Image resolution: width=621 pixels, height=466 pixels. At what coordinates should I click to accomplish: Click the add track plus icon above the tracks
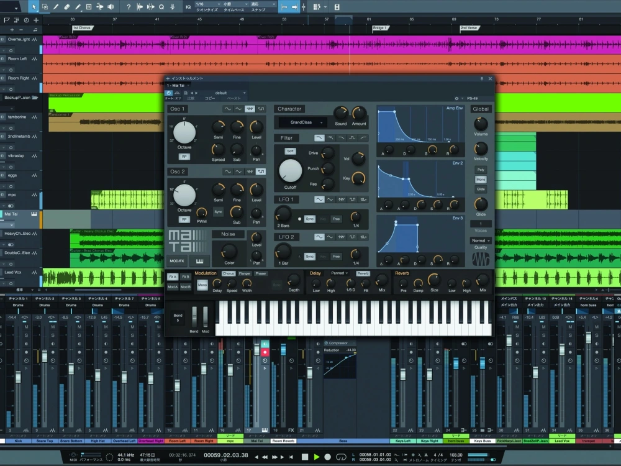tap(36, 20)
